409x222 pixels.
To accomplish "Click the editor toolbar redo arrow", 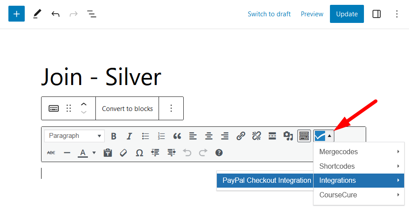I will [203, 153].
